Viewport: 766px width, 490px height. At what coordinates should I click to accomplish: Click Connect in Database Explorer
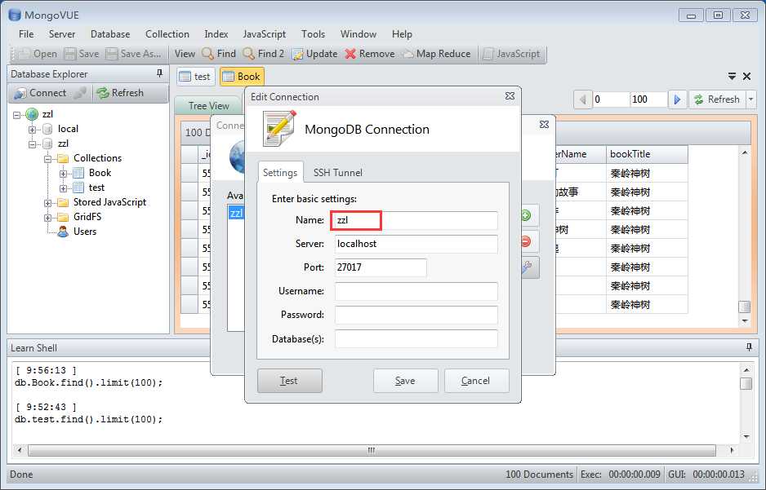[x=40, y=93]
